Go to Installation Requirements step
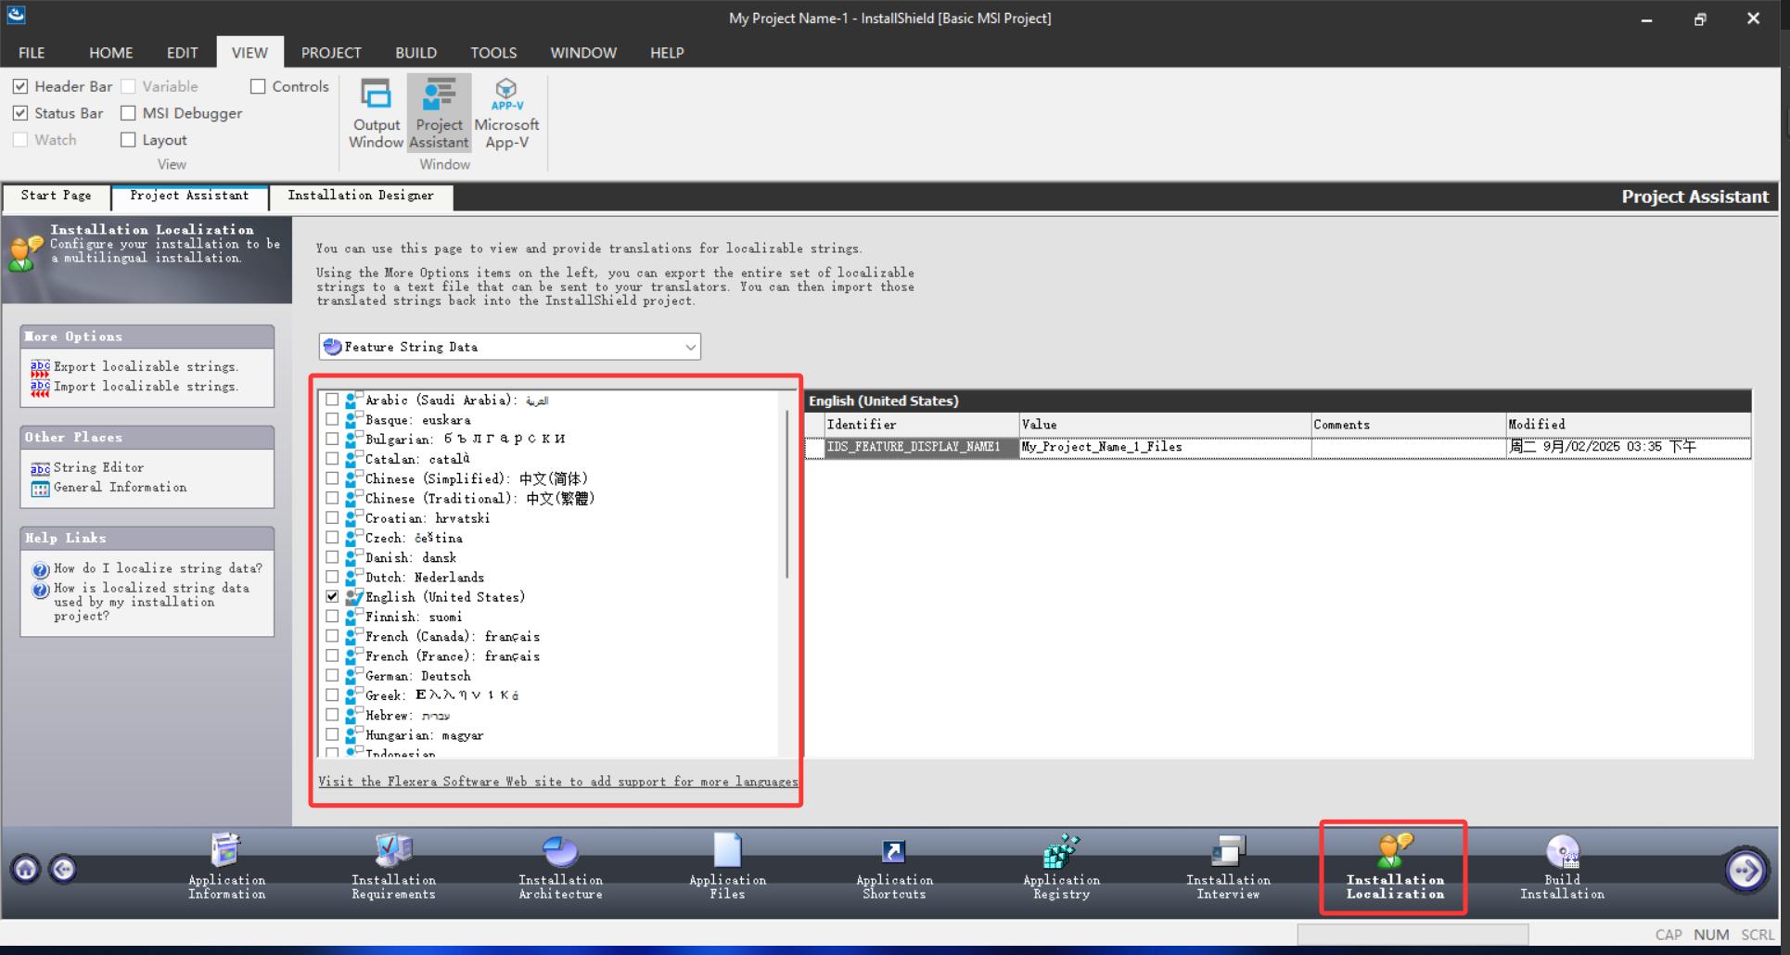Screen dimensions: 1790x955 (x=393, y=867)
